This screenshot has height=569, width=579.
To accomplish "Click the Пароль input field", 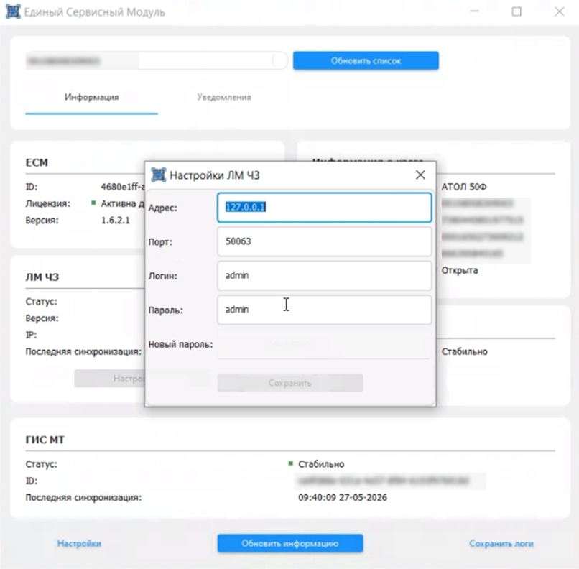I will pos(324,310).
